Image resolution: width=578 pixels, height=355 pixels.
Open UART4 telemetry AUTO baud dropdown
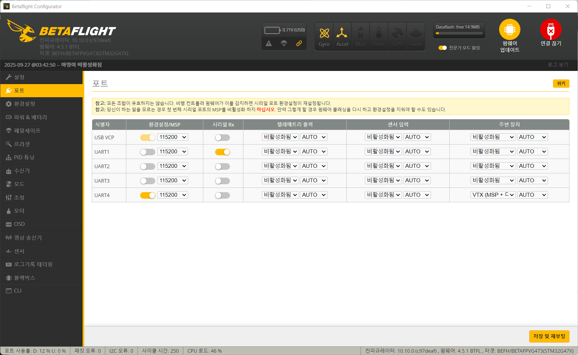pos(314,195)
